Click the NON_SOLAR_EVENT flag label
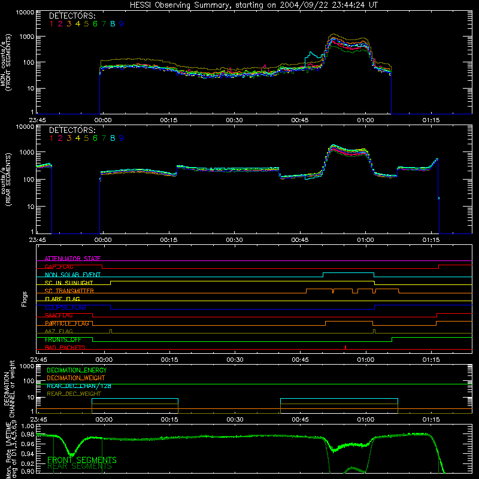 point(72,275)
